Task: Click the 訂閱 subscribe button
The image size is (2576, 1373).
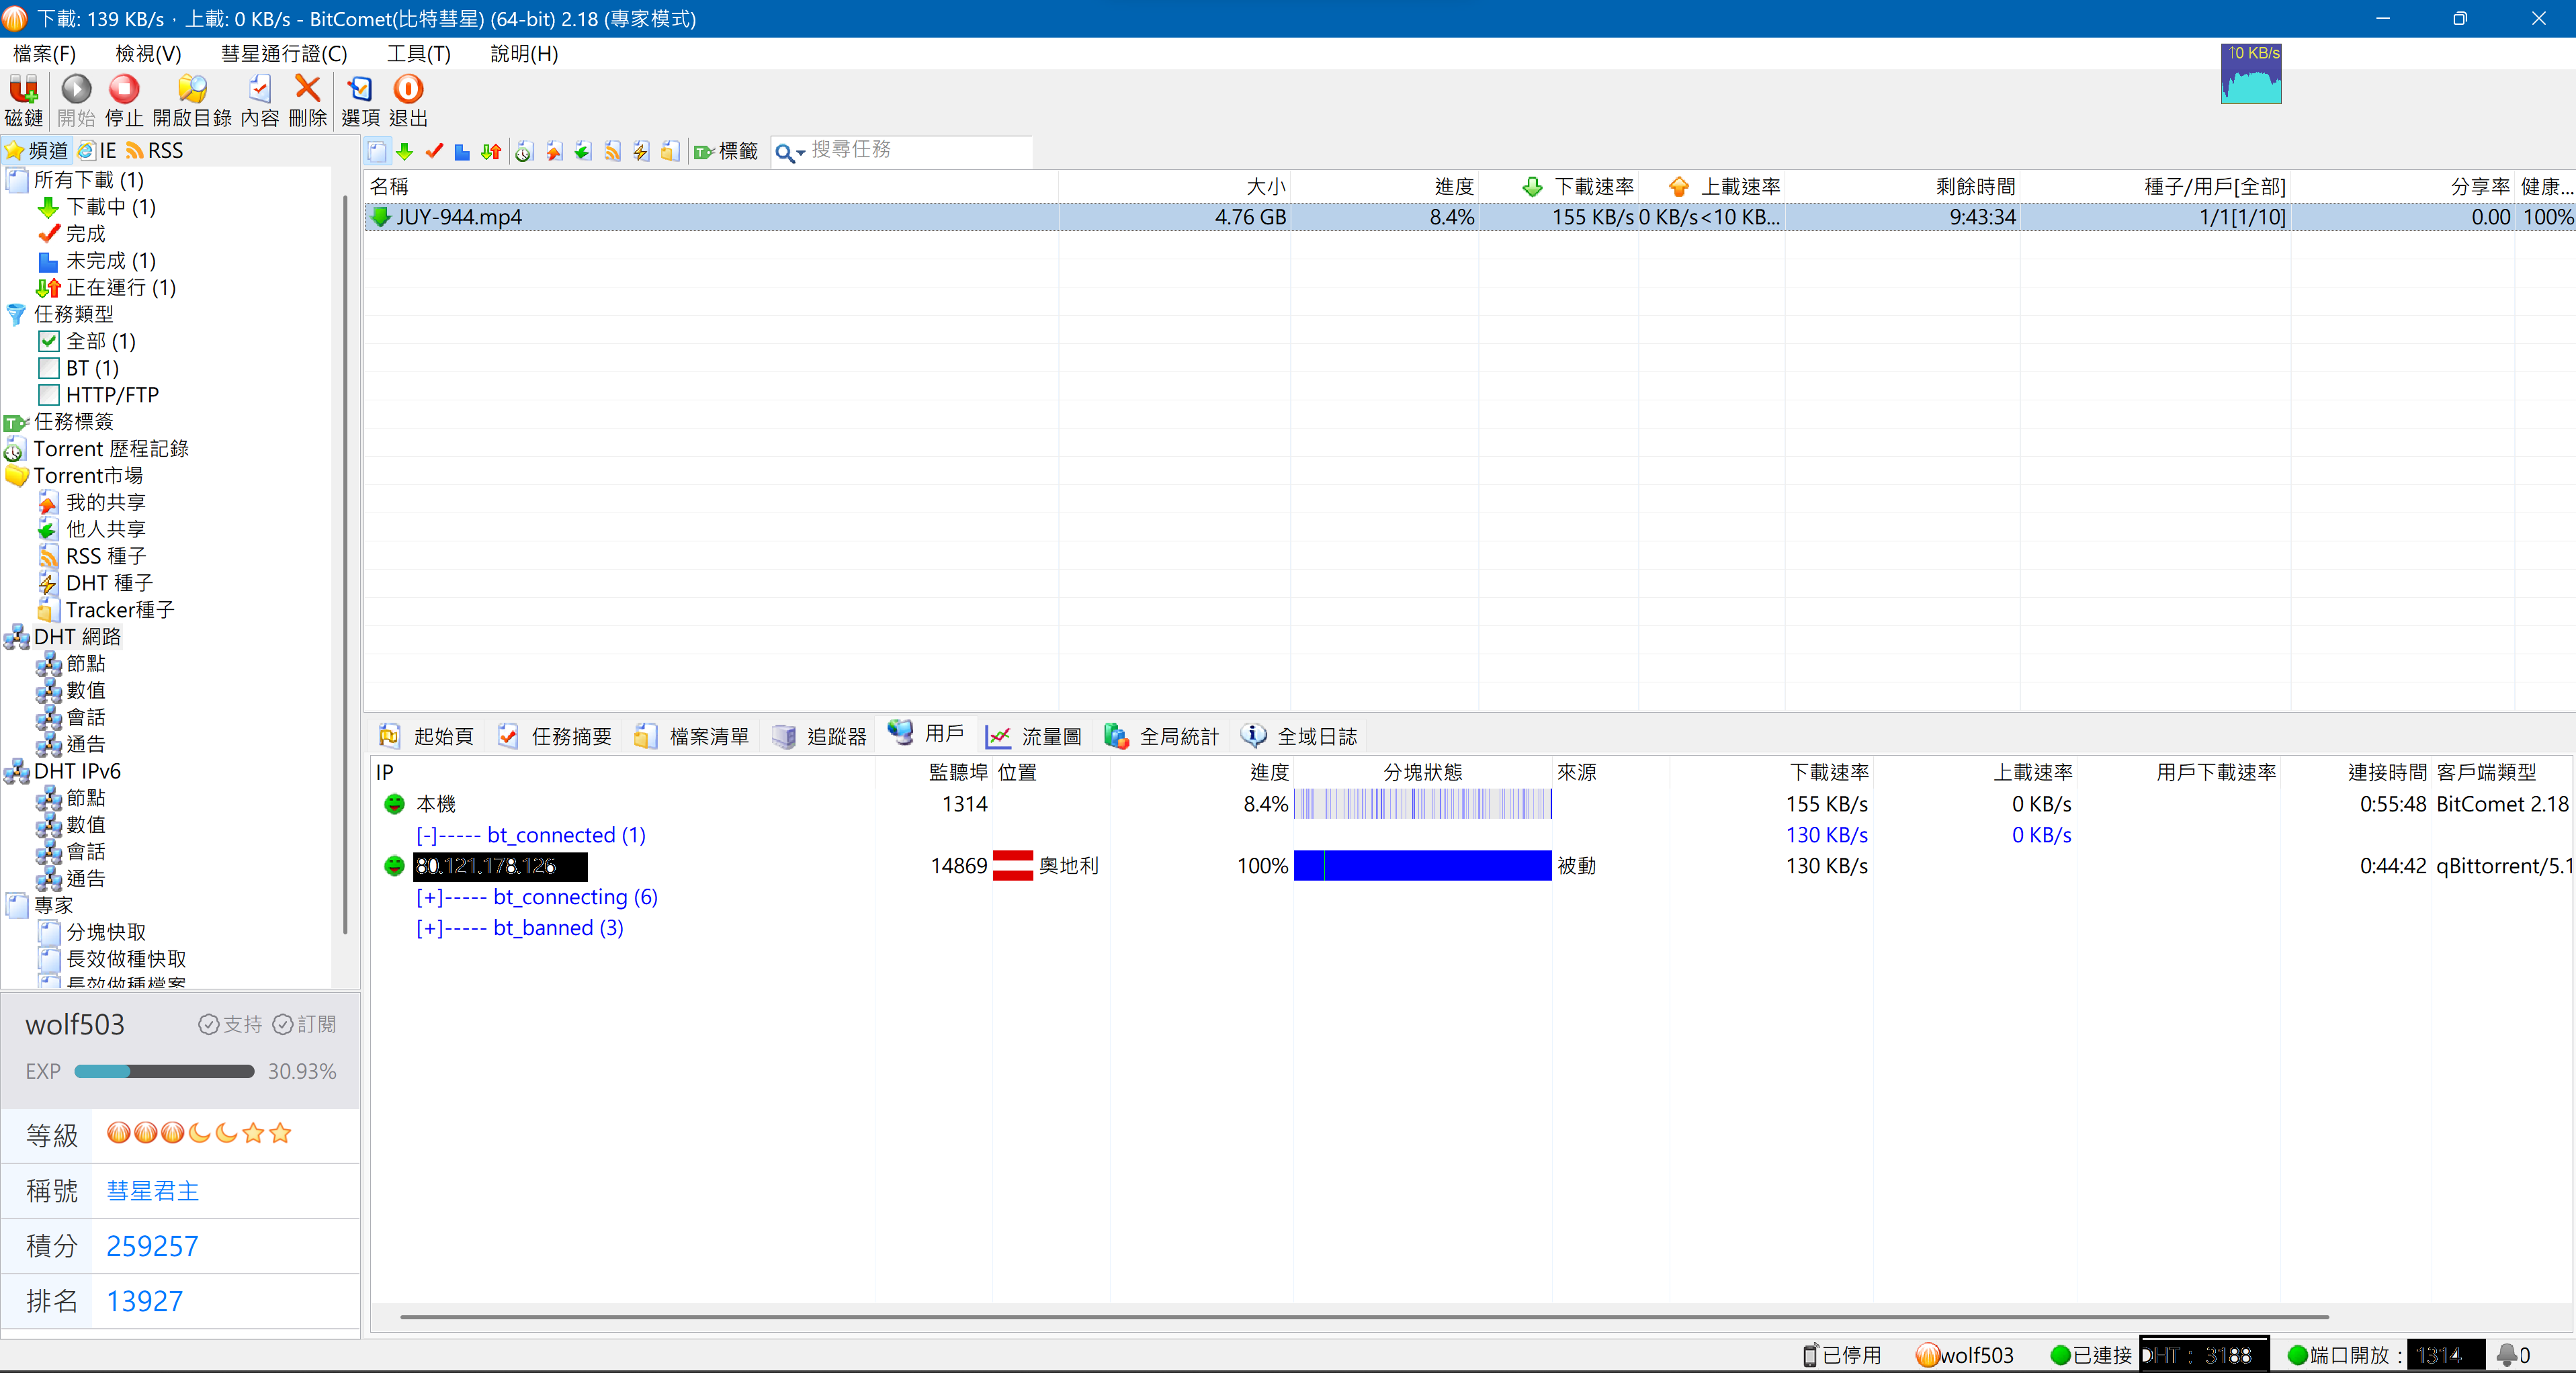Action: (x=305, y=1024)
